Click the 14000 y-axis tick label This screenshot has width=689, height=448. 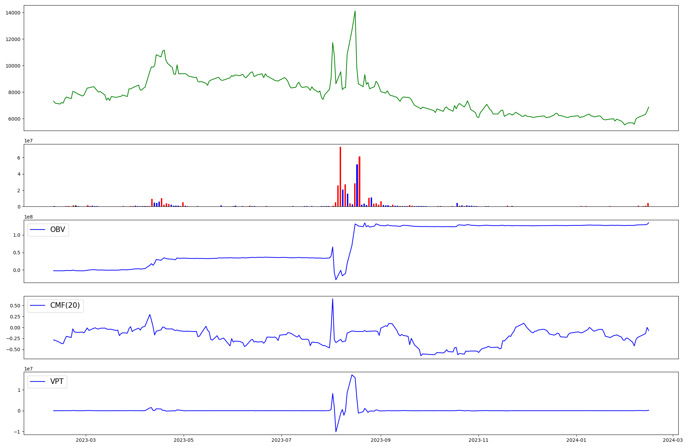[13, 13]
